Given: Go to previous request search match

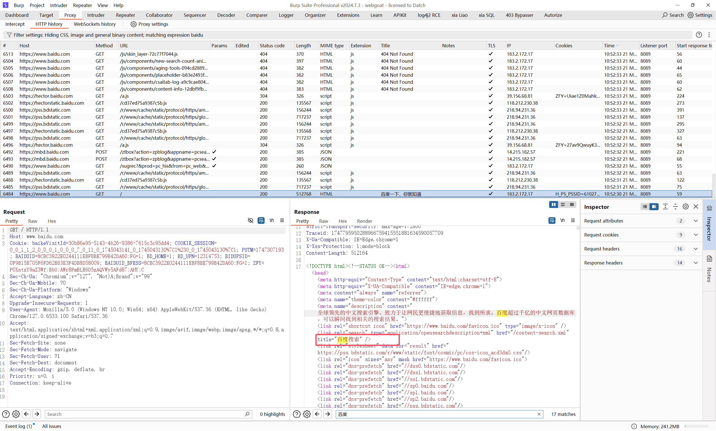Looking at the screenshot, I should [x=26, y=414].
